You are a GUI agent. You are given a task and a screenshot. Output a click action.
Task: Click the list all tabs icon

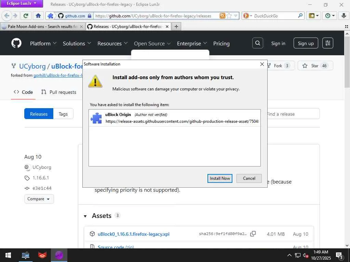coord(347,27)
